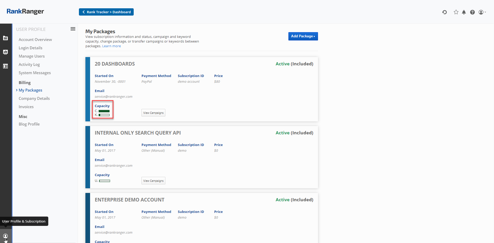The width and height of the screenshot is (494, 243).
Task: Go to Account Overview menu item
Action: pos(35,39)
